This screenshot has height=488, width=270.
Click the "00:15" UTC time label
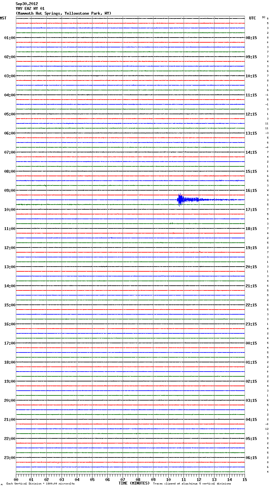click(x=251, y=343)
